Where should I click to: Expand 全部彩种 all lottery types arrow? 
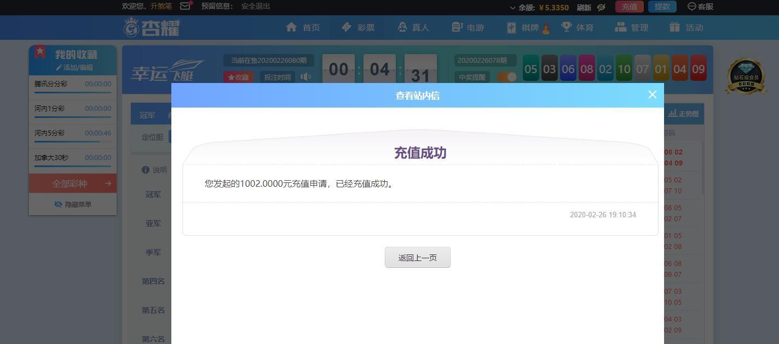click(108, 183)
